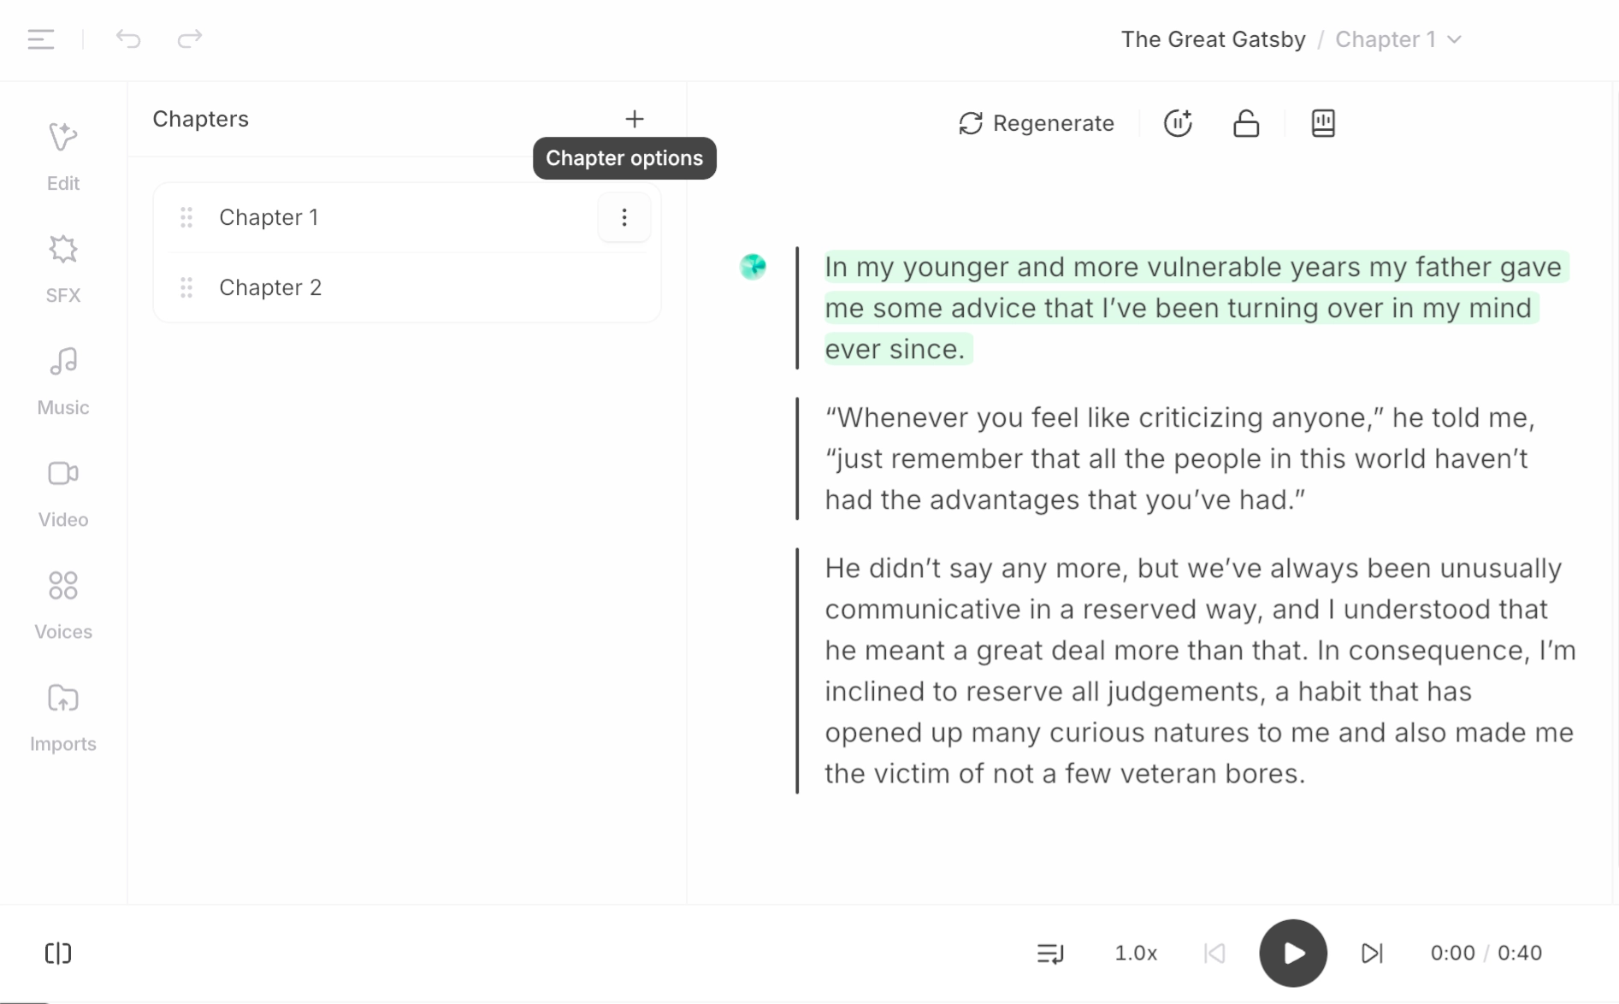Select Chapter 1 in chapters list
The height and width of the screenshot is (1004, 1619).
(269, 217)
